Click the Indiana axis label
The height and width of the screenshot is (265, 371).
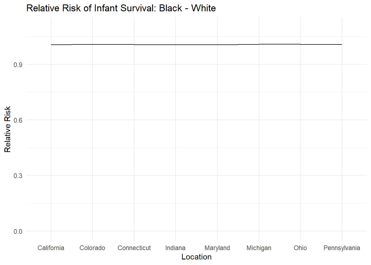click(175, 248)
